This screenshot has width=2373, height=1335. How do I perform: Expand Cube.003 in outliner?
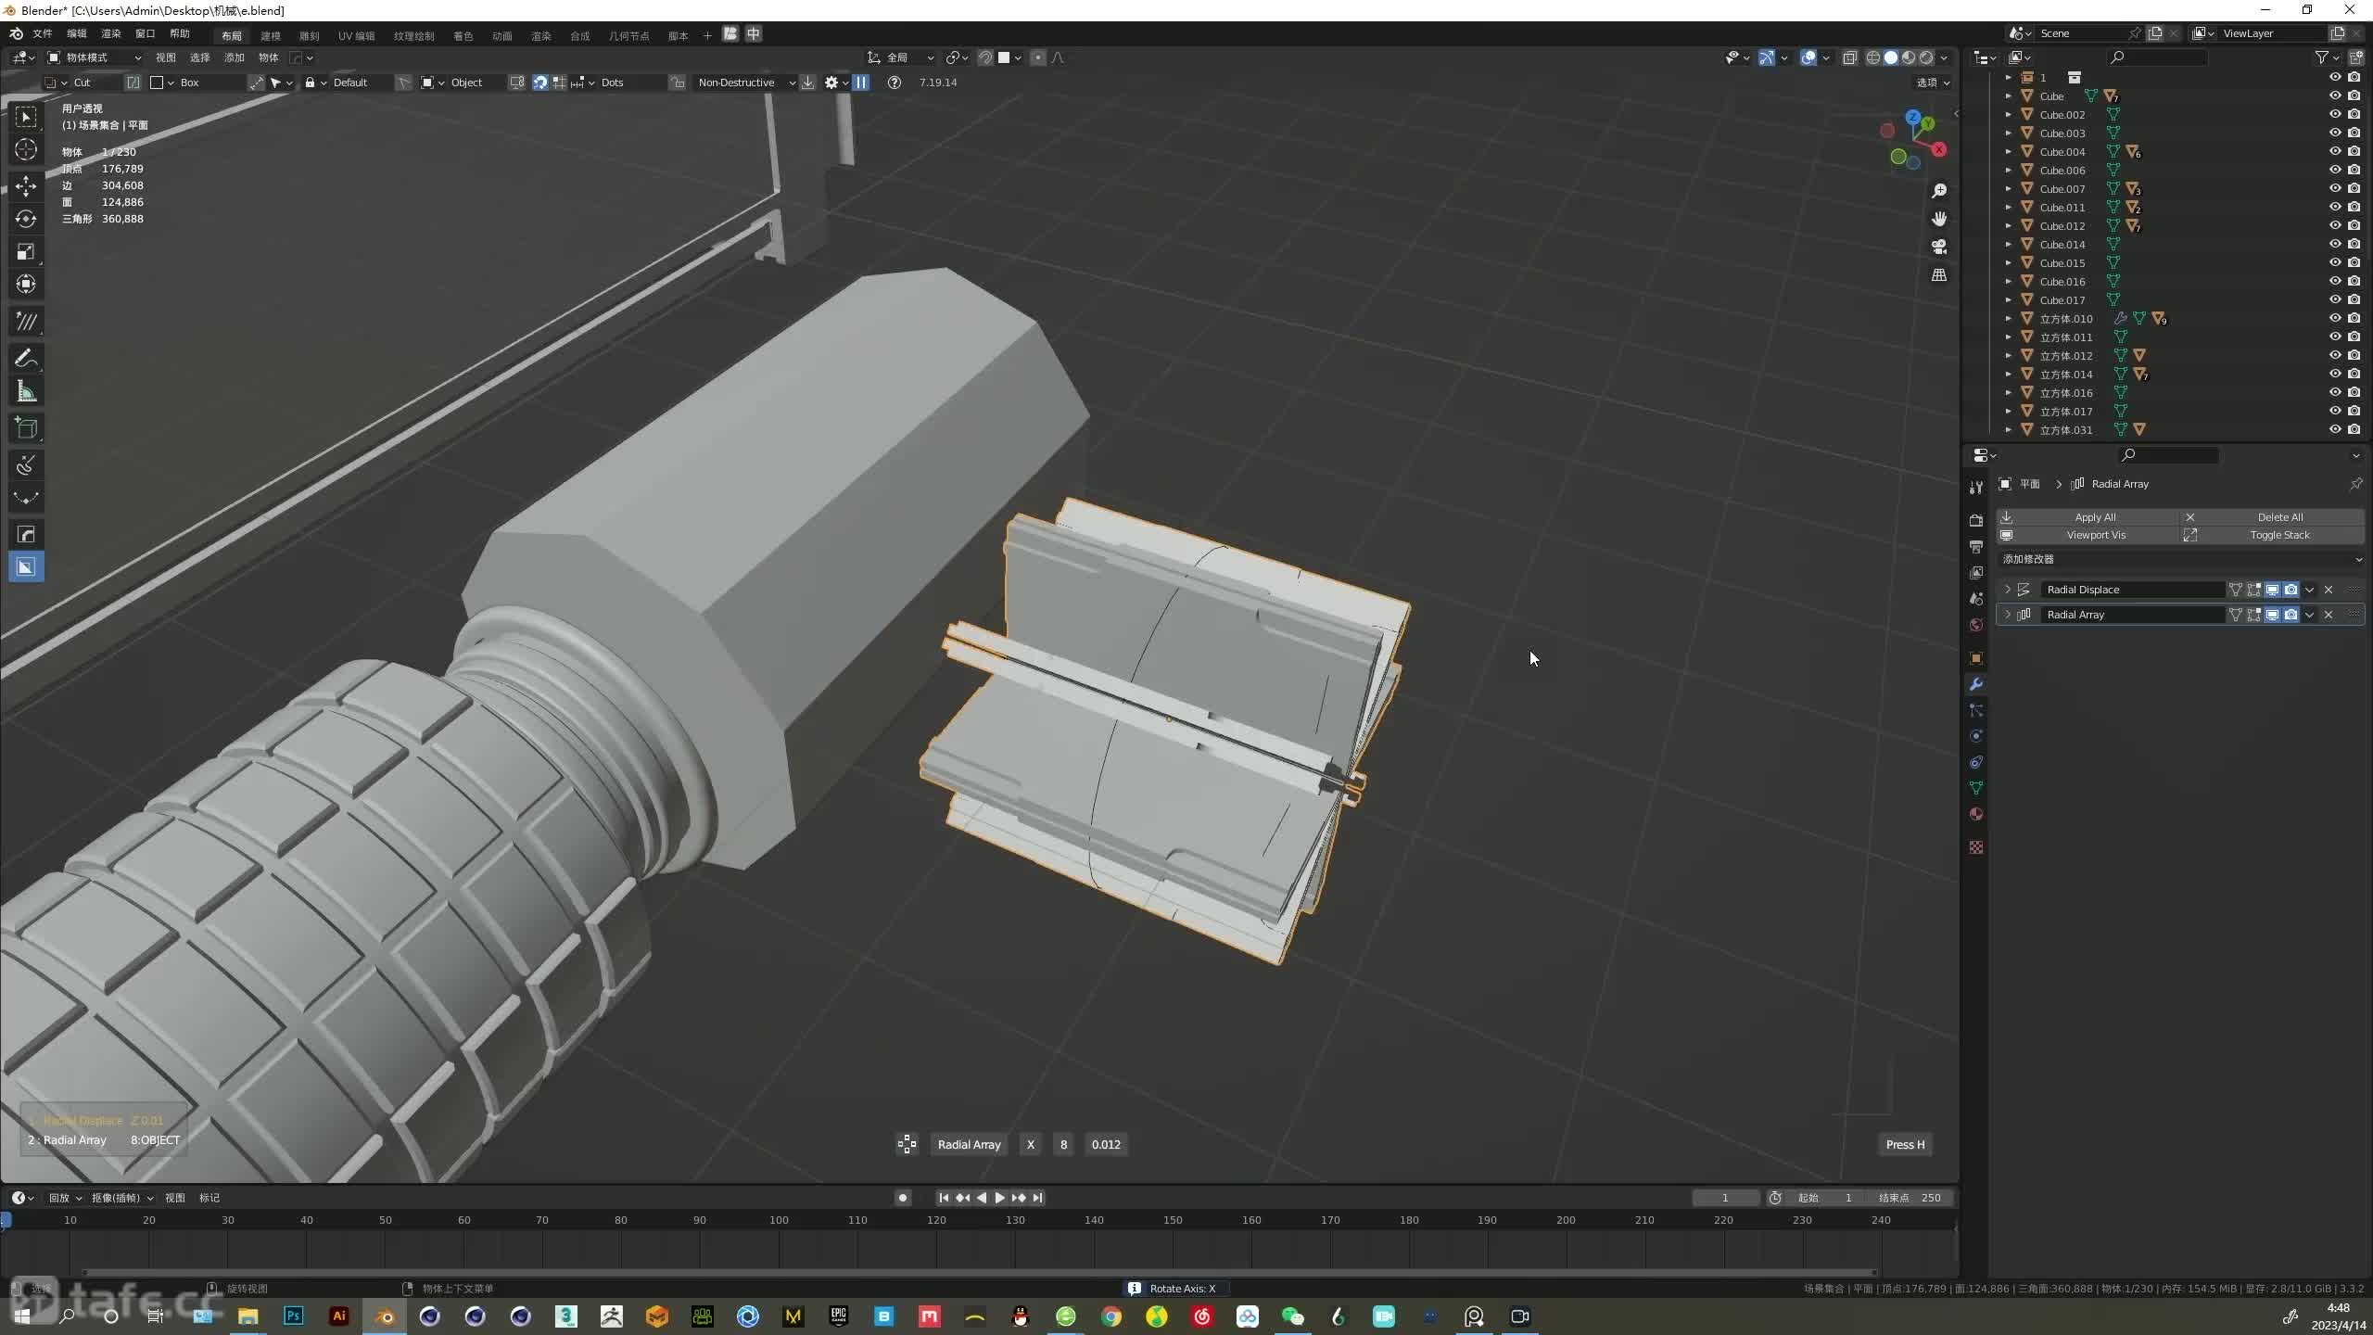pos(2009,133)
